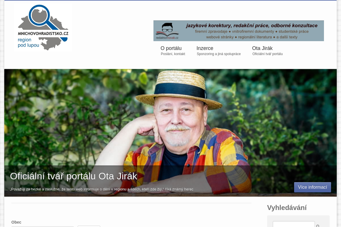Viewport: 341px width, 227px height.
Task: Click inside the Vyhledávání search box
Action: [294, 225]
